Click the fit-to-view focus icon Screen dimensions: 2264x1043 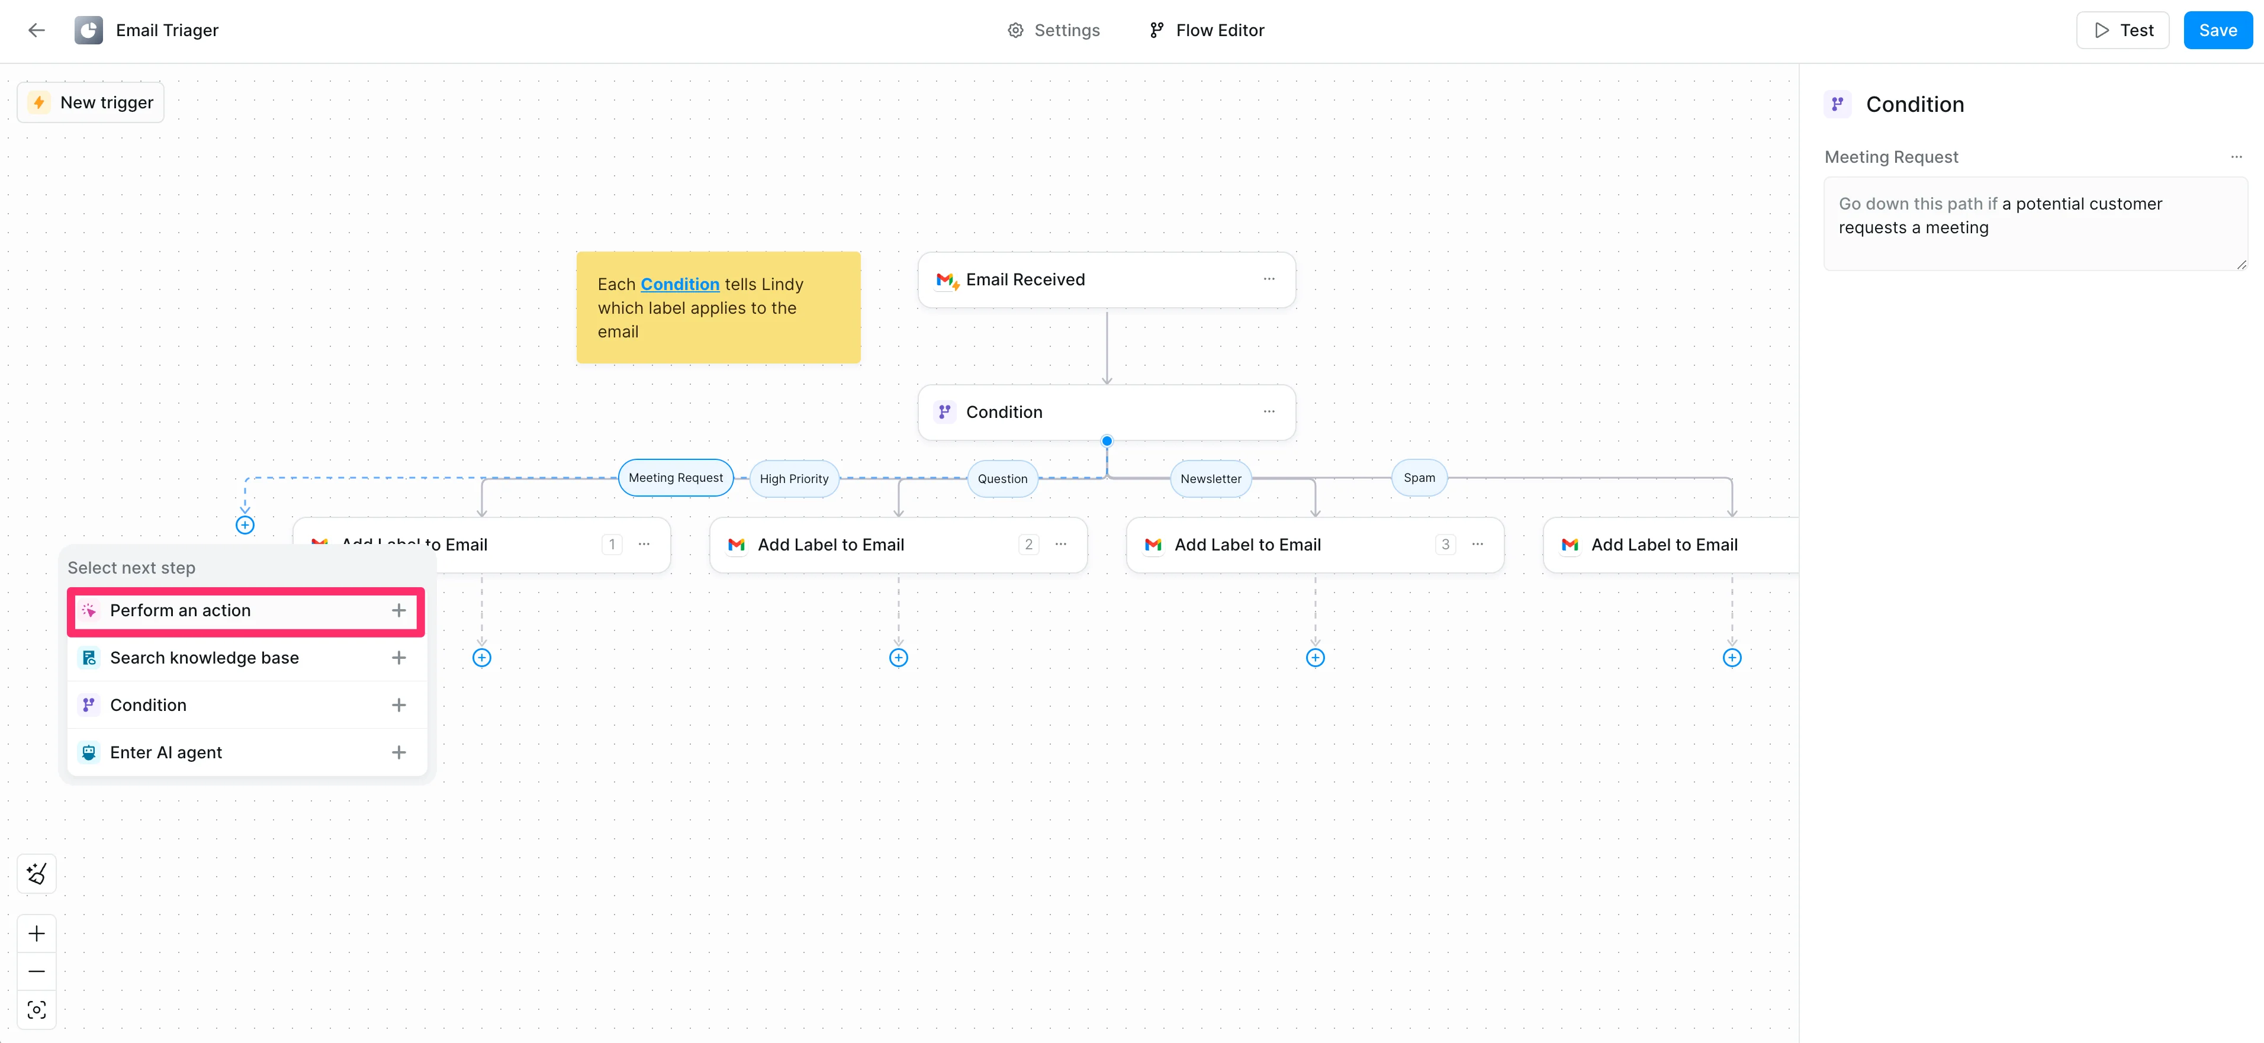[36, 1009]
